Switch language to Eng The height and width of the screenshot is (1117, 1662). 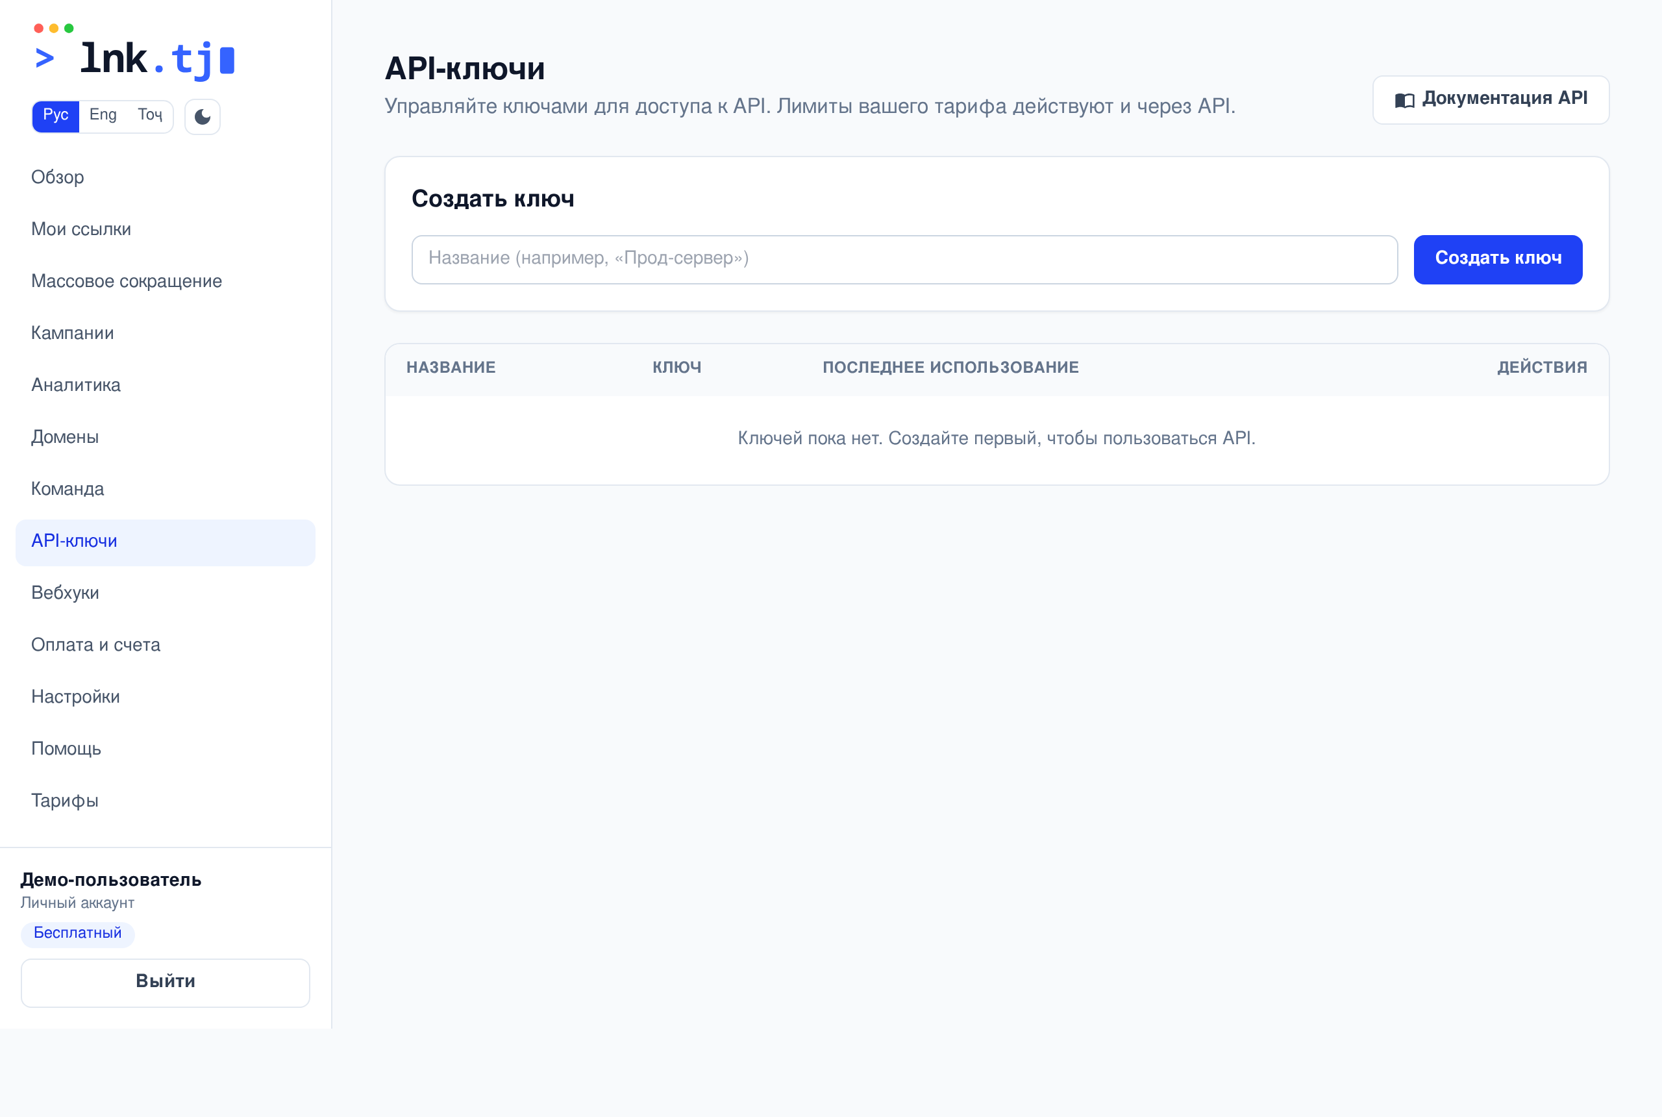tap(103, 116)
